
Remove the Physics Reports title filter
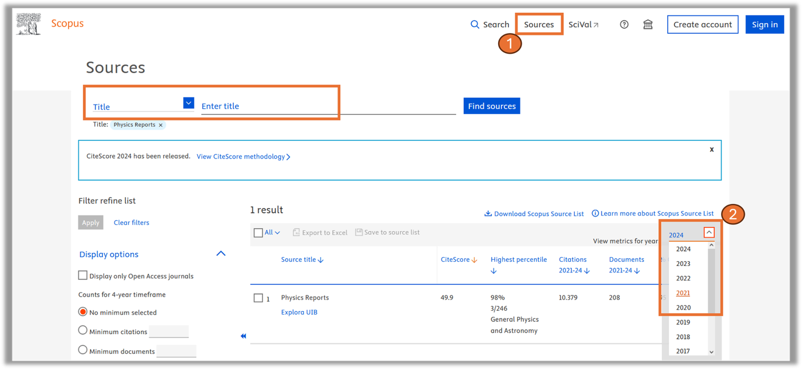coord(161,125)
